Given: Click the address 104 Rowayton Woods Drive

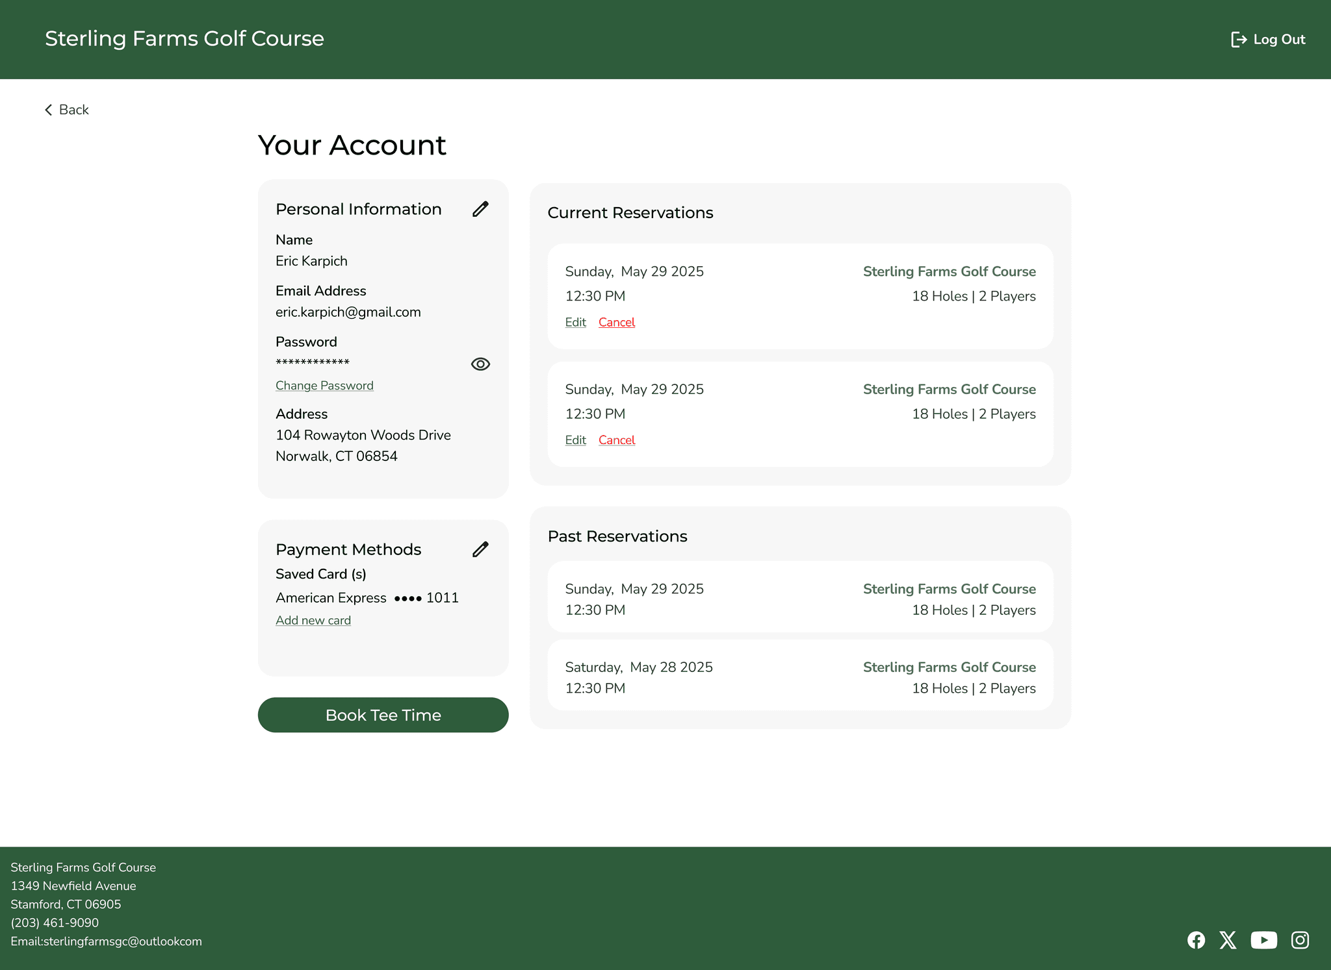Looking at the screenshot, I should [363, 435].
